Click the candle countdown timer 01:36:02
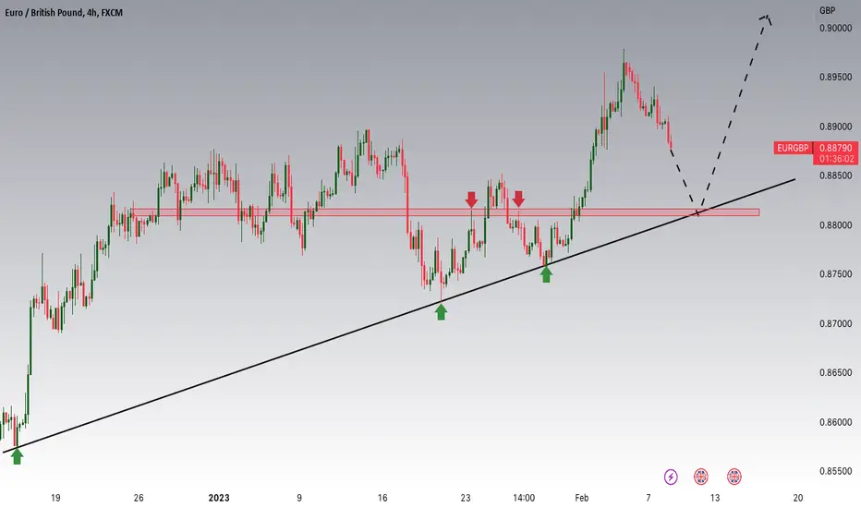Image resolution: width=861 pixels, height=508 pixels. [x=836, y=159]
